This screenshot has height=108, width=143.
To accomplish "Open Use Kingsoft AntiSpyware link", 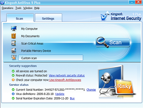I will (x=65, y=80).
